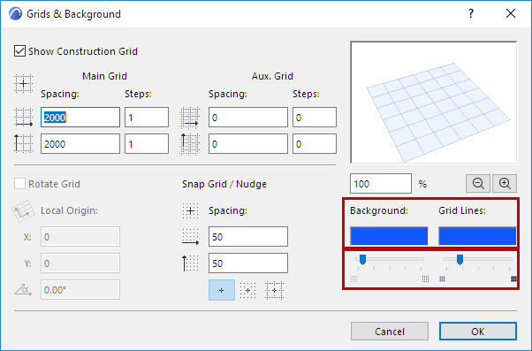Select the snap to grid dotted icon
Screen dimensions: 532x351
(247, 290)
